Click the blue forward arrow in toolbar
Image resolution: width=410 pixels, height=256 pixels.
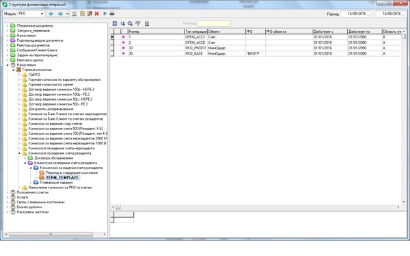[60, 14]
